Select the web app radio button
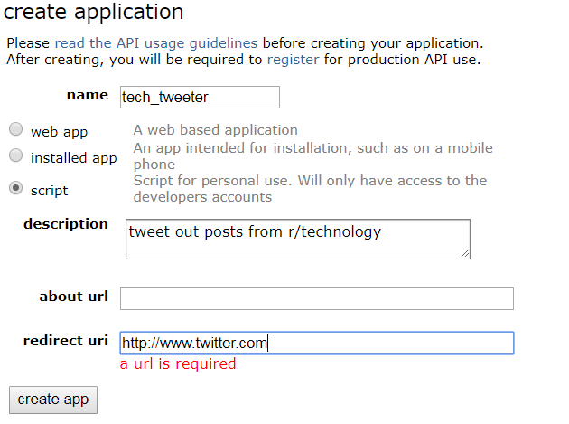 pos(16,130)
